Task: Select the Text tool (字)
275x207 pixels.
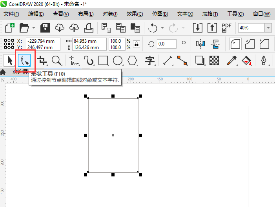Action: point(150,60)
